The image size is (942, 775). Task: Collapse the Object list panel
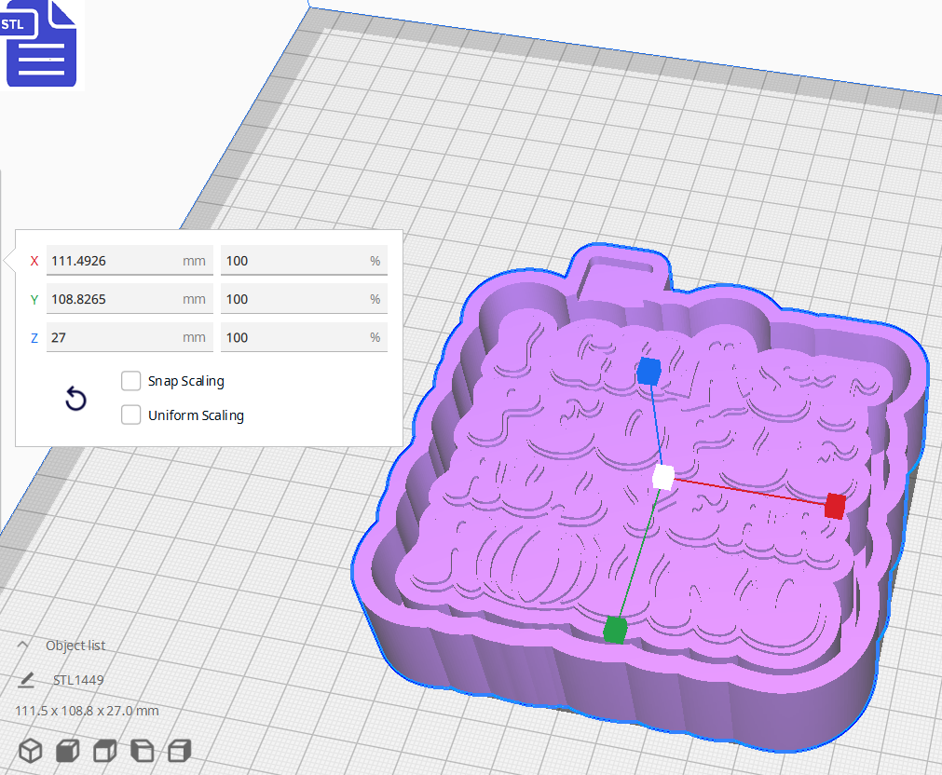[x=23, y=645]
